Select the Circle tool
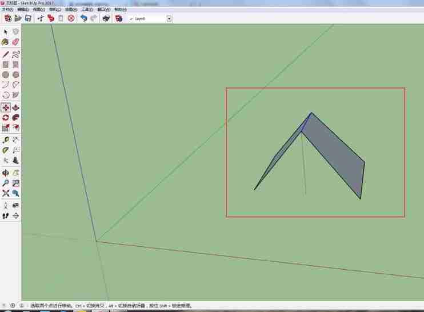Viewport: 424px width, 312px height. (6, 75)
